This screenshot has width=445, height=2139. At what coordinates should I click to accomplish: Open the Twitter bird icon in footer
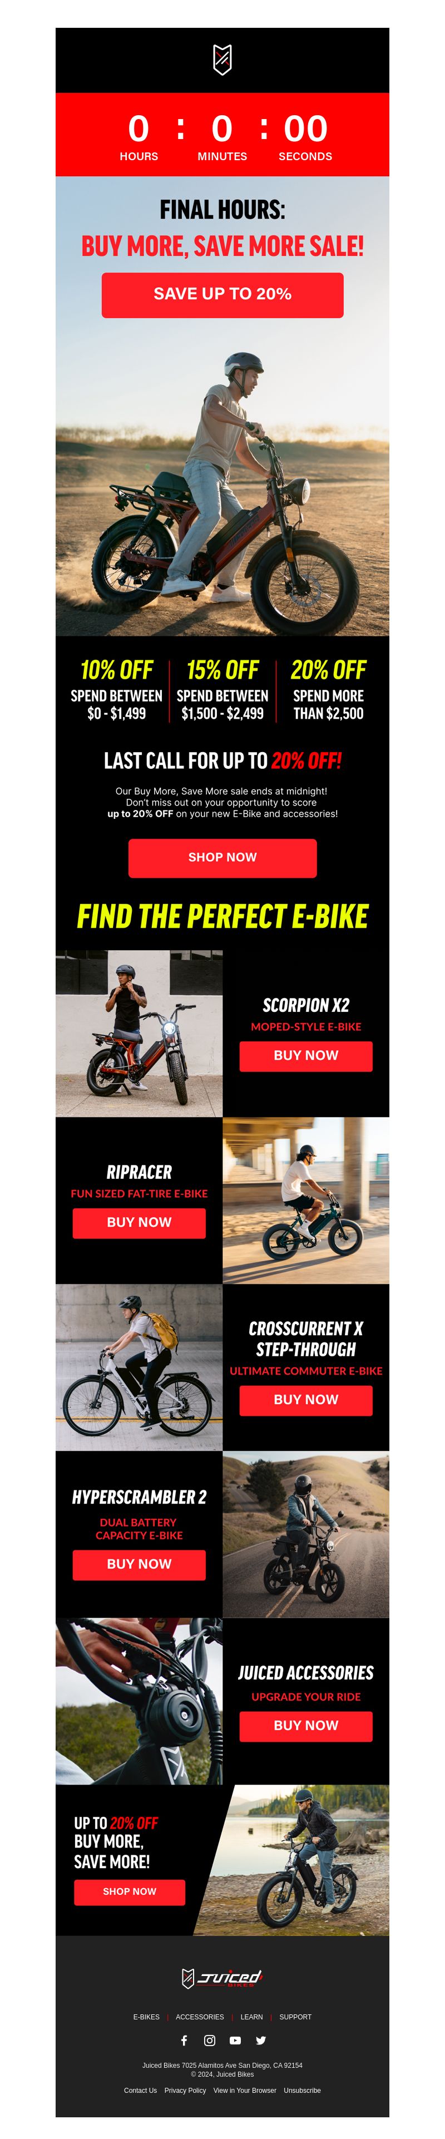pos(261,2040)
